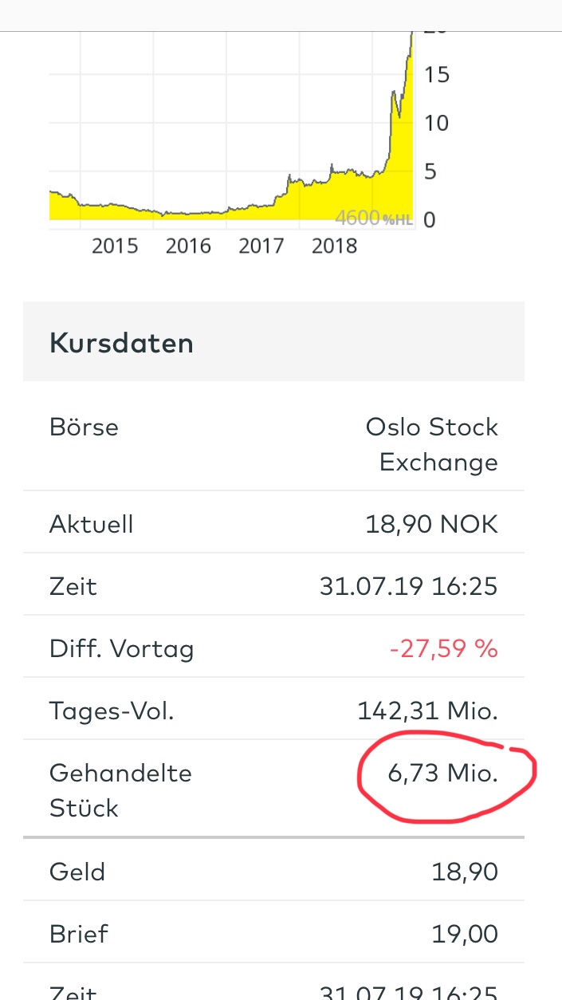Select the 2015 axis label
Screen dimensions: 562x1000
(115, 246)
